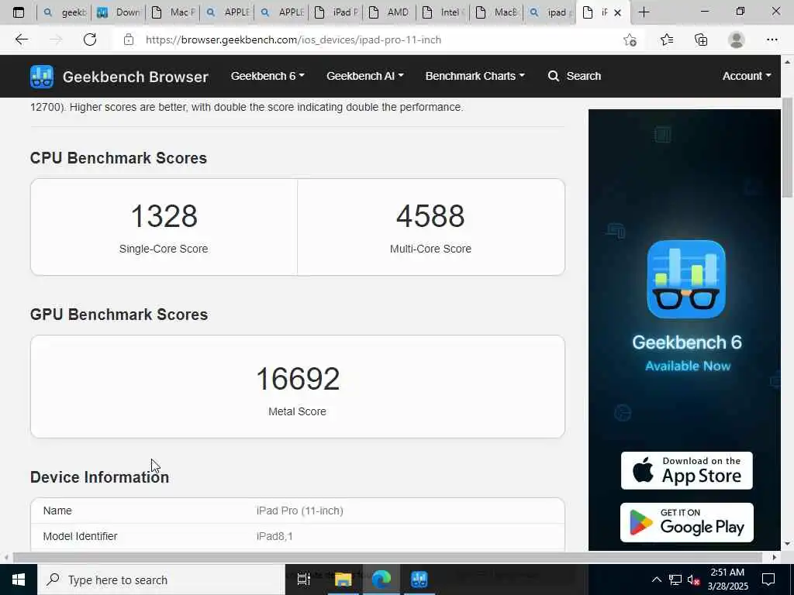Click the scroll down arrow

788,544
